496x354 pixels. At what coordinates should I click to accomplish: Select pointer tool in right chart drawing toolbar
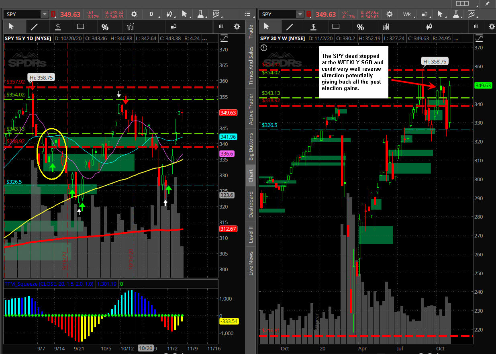(267, 27)
